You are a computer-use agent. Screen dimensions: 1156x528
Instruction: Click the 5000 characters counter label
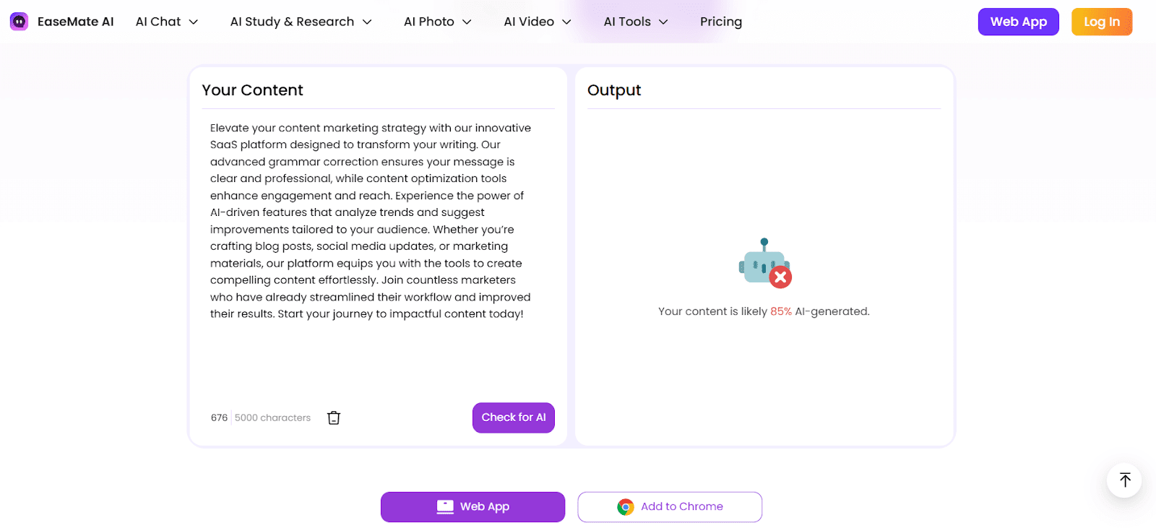coord(271,417)
